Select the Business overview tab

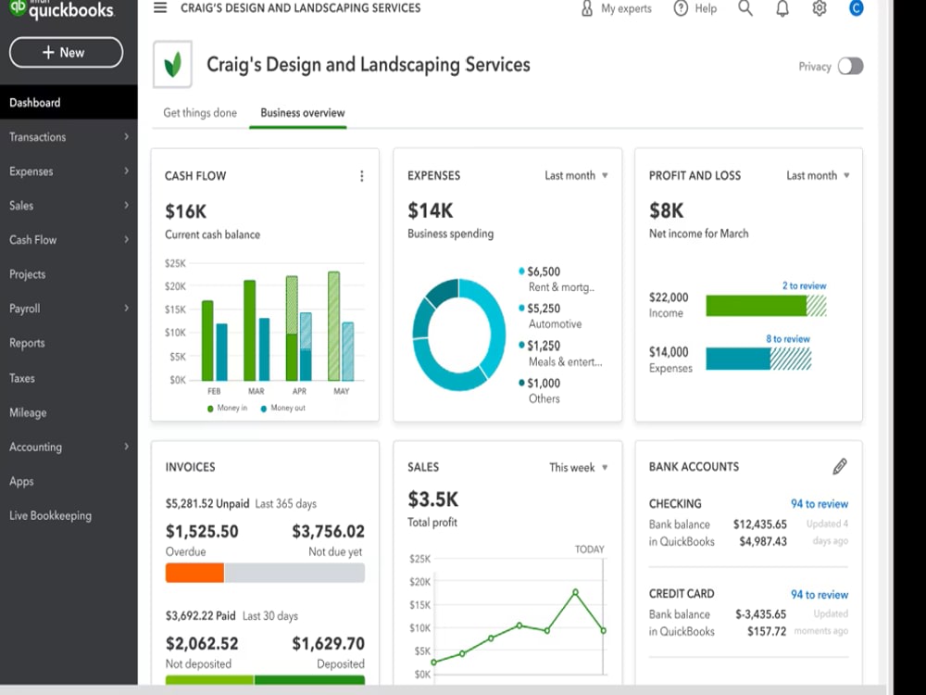[303, 112]
